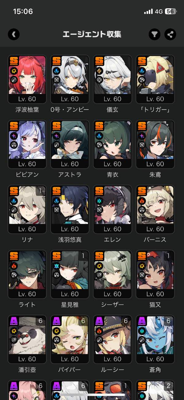Tap the fire attribute icon on バーニス
Screen dimensions: 184x400
(x=142, y=201)
